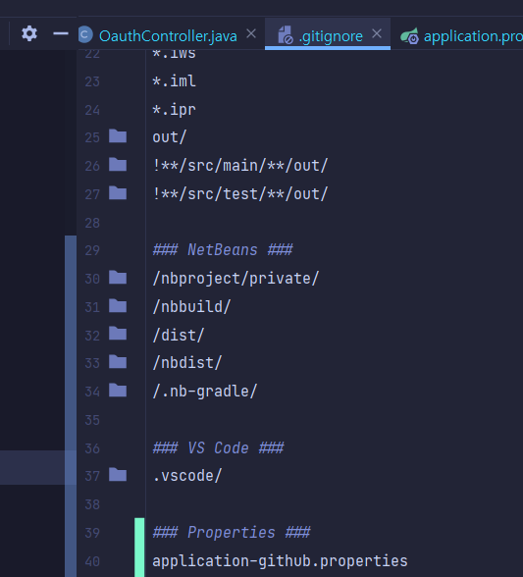Switch to the OauthController.java tab

(168, 36)
